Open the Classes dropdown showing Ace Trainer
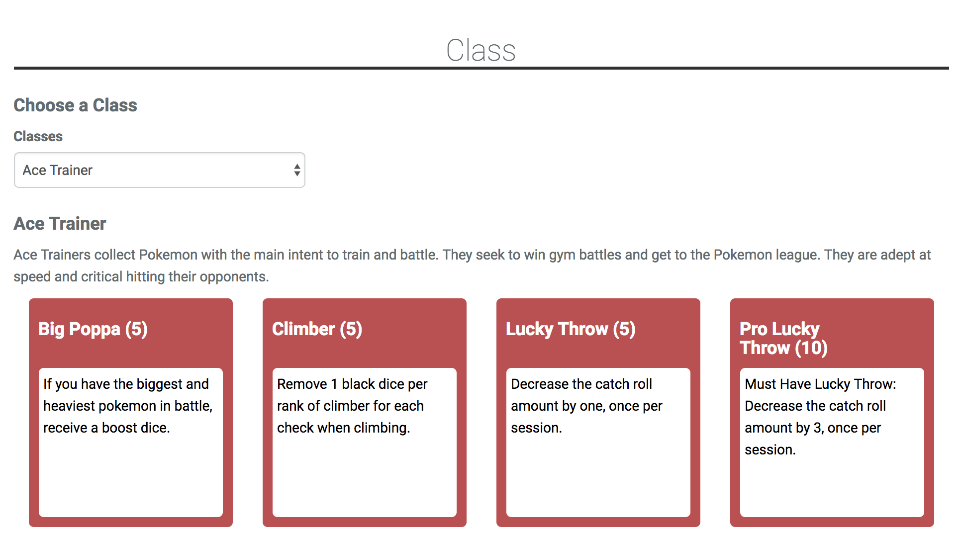The height and width of the screenshot is (534, 964). click(x=159, y=170)
